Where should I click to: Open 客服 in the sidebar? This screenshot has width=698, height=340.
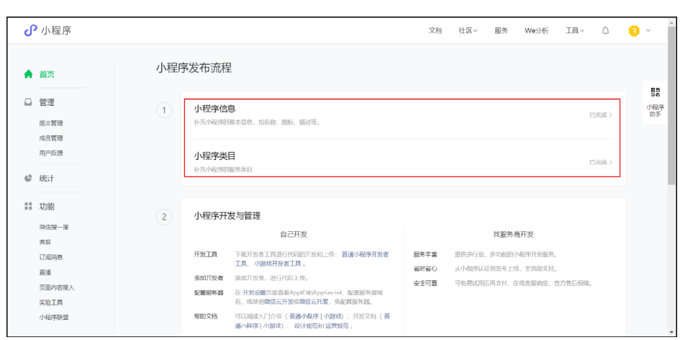pos(45,242)
